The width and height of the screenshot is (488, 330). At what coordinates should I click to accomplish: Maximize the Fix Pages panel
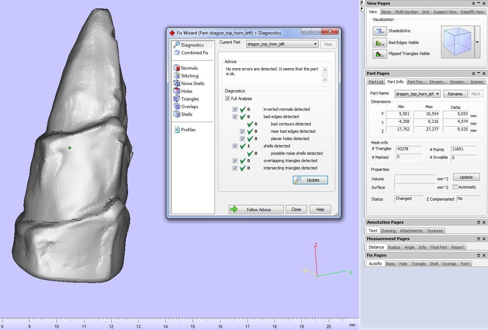478,255
